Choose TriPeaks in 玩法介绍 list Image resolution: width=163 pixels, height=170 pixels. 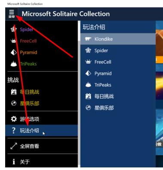coord(118,85)
